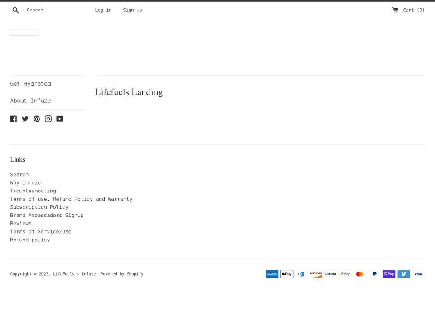Open the footer Search link
The width and height of the screenshot is (435, 326).
tap(19, 174)
